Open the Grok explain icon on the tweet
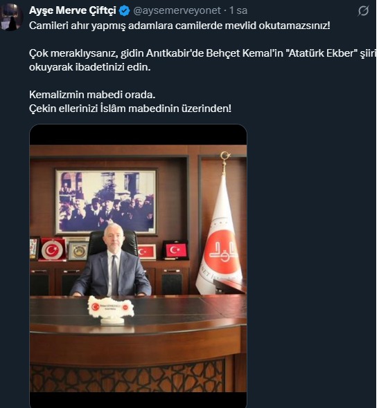Image resolution: width=379 pixels, height=408 pixels. [x=363, y=10]
